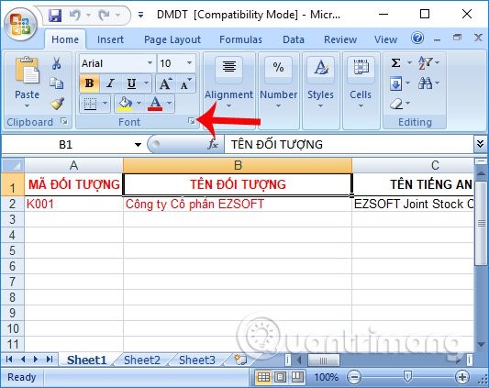Expand the Name Box dropdown arrow
Screen dimensions: 489x388
point(138,144)
